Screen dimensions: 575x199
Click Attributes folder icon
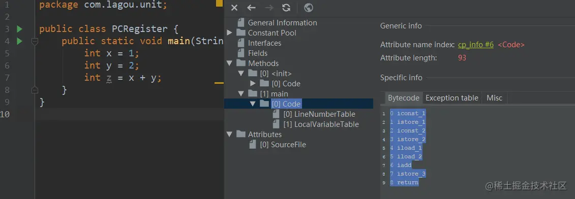240,134
